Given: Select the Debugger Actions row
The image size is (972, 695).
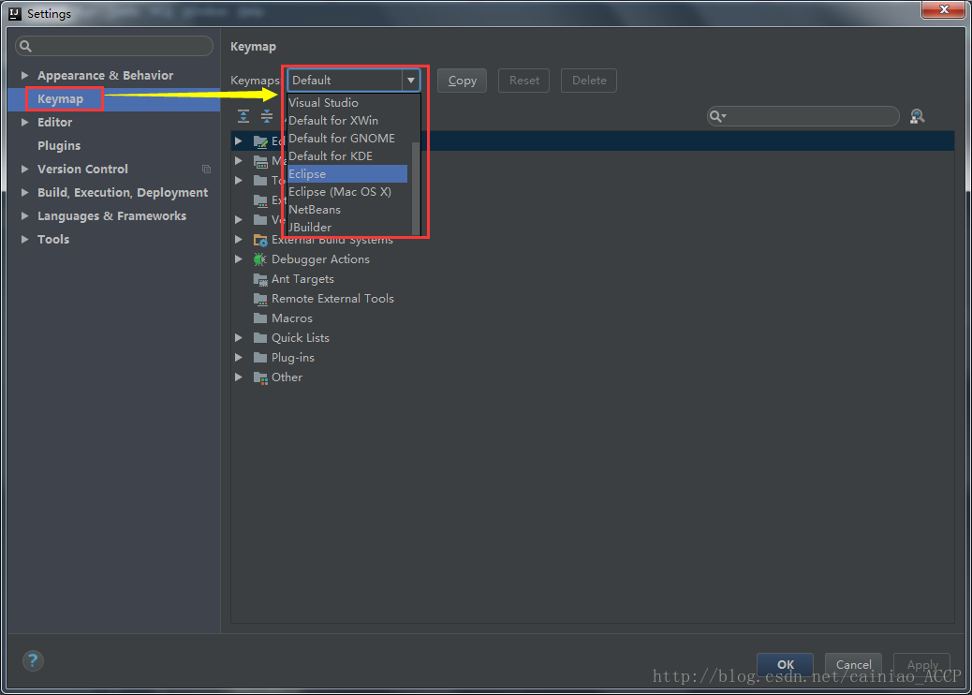Looking at the screenshot, I should coord(592,259).
